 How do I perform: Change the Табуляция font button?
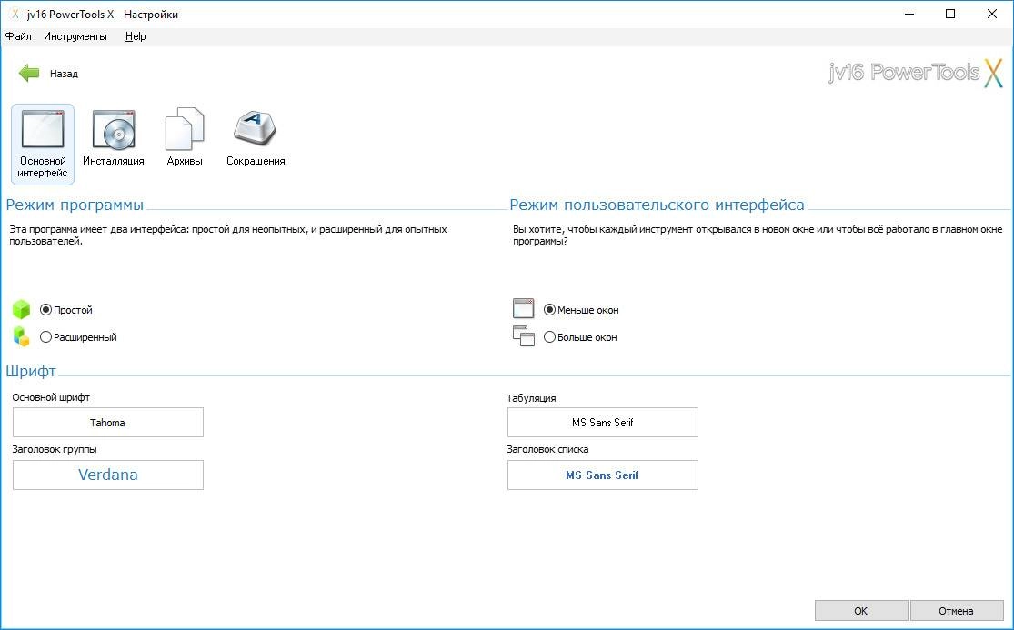coord(603,423)
